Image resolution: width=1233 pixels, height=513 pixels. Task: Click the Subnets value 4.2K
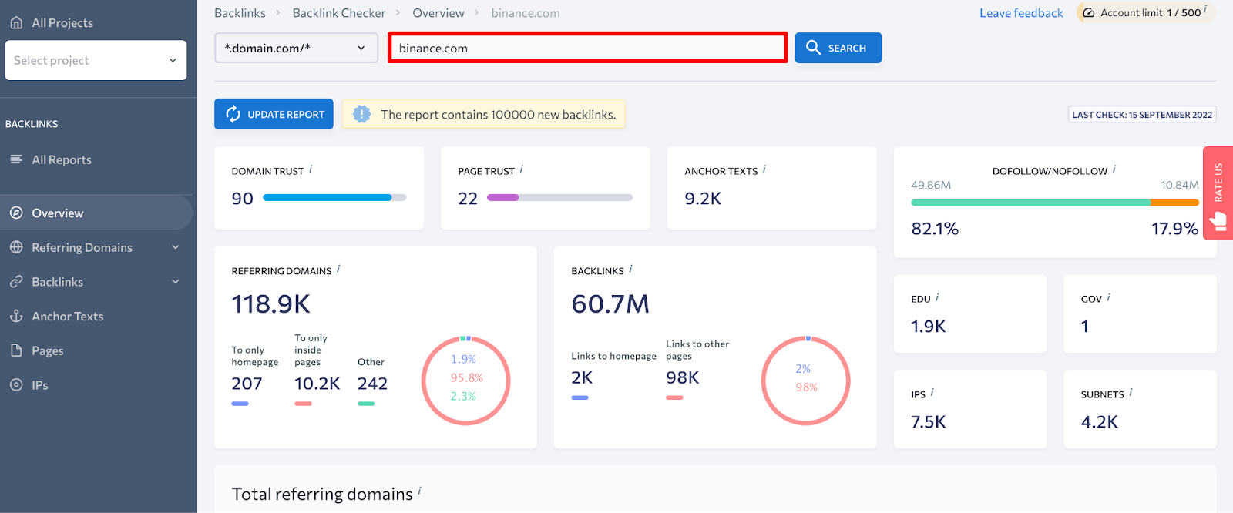click(1100, 422)
